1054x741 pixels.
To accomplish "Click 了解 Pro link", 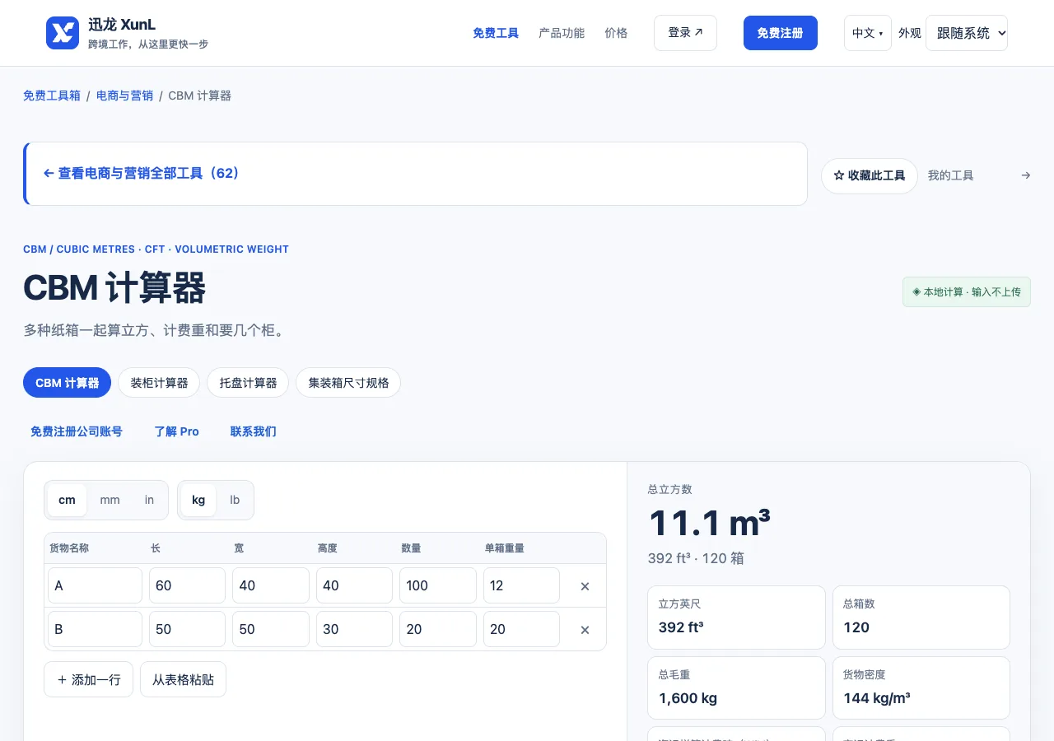I will pos(177,431).
